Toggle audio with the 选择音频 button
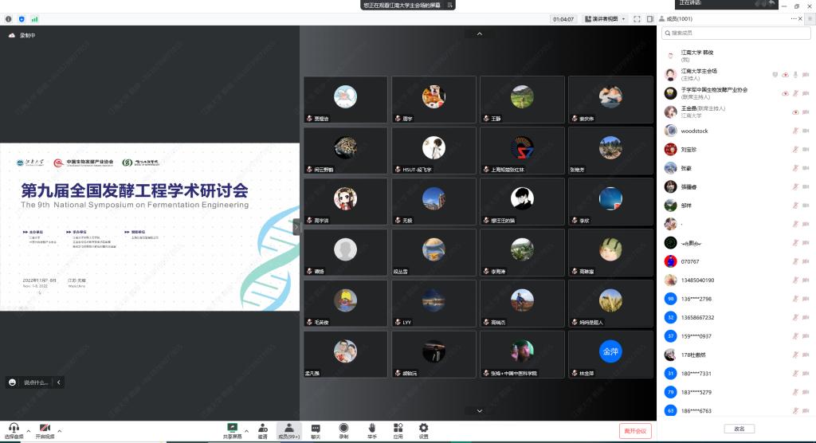Image resolution: width=816 pixels, height=443 pixels. coord(14,430)
